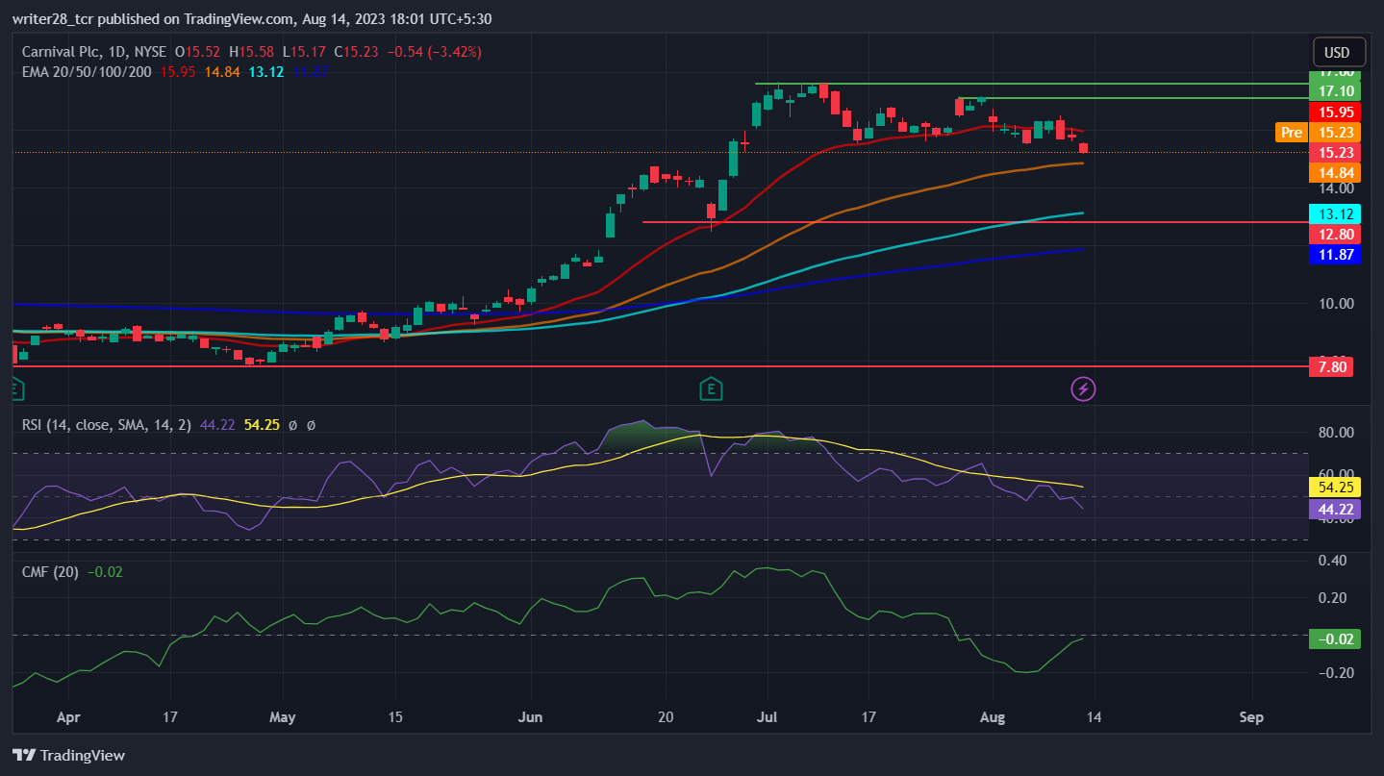Click the 80.00 RSI scale value
The width and height of the screenshot is (1384, 776).
(1336, 433)
